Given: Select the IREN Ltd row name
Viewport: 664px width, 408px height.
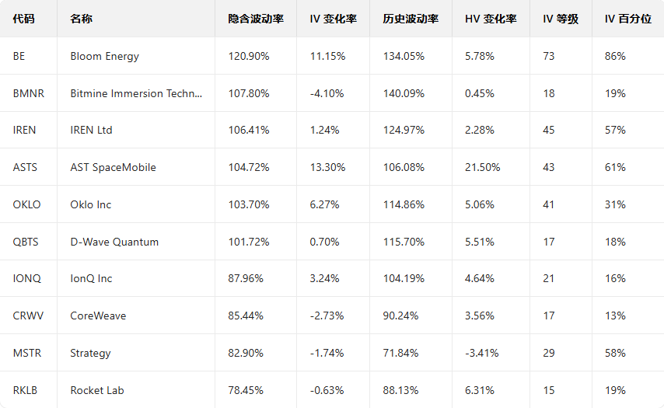Looking at the screenshot, I should point(91,130).
